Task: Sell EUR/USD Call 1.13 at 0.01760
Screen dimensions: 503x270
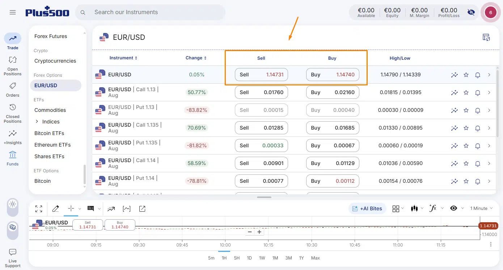Action: [x=261, y=93]
